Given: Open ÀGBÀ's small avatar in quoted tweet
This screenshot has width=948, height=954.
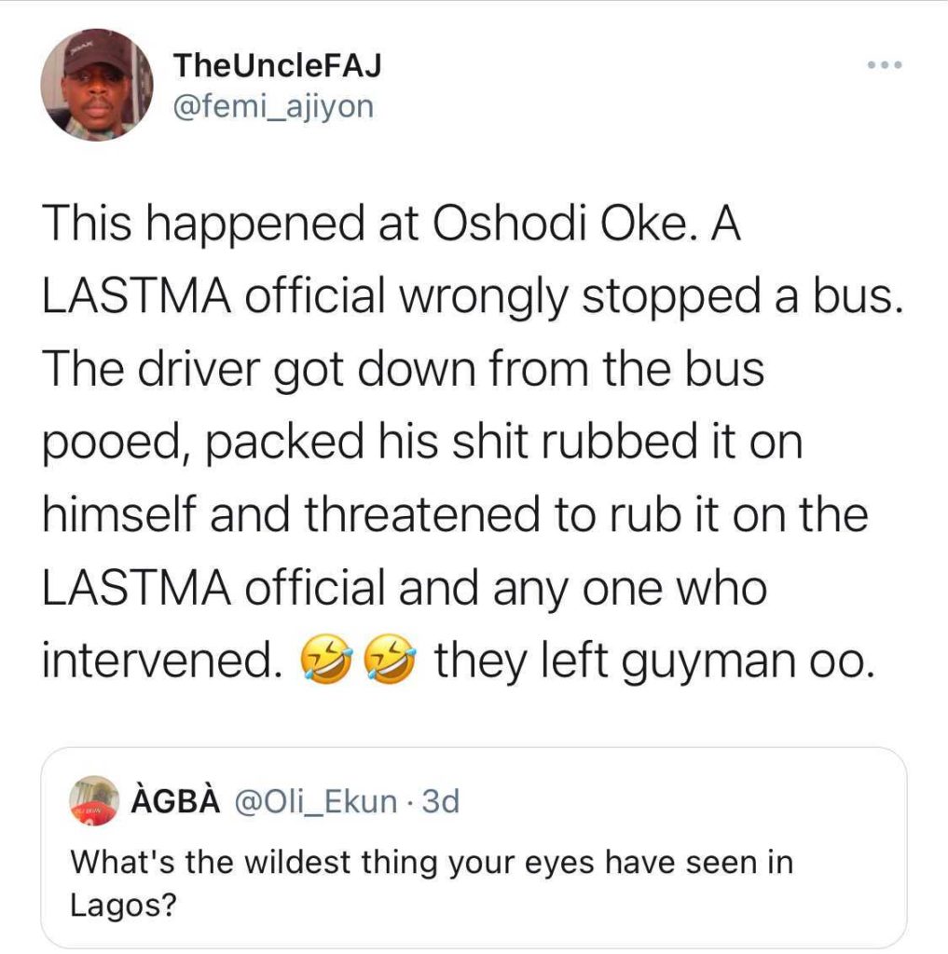Looking at the screenshot, I should tap(92, 801).
